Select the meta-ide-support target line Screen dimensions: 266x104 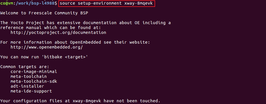31,91
